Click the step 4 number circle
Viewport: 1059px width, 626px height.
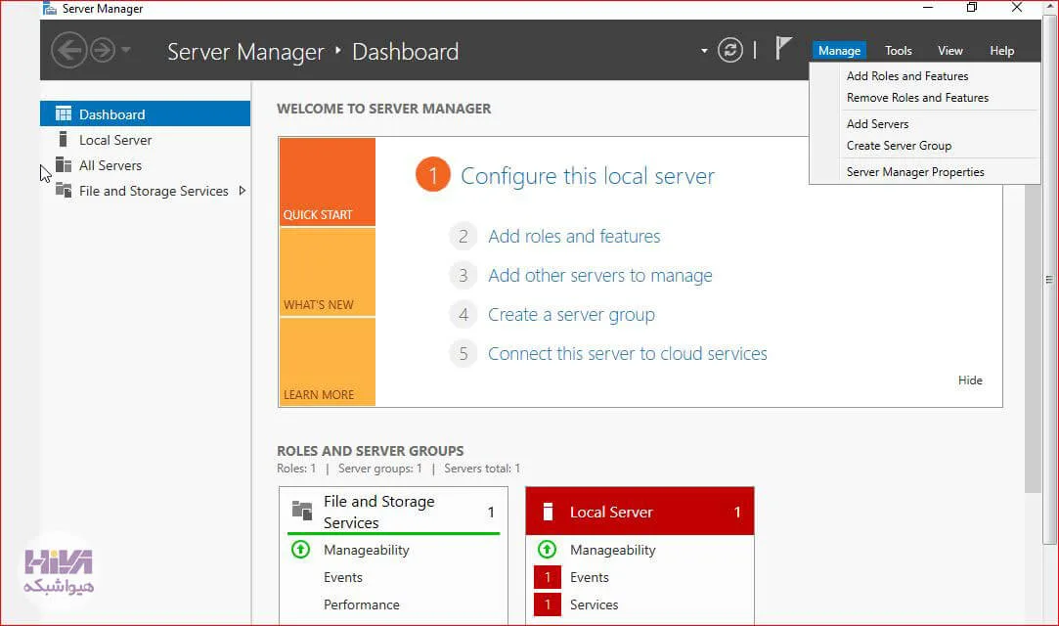(x=463, y=315)
